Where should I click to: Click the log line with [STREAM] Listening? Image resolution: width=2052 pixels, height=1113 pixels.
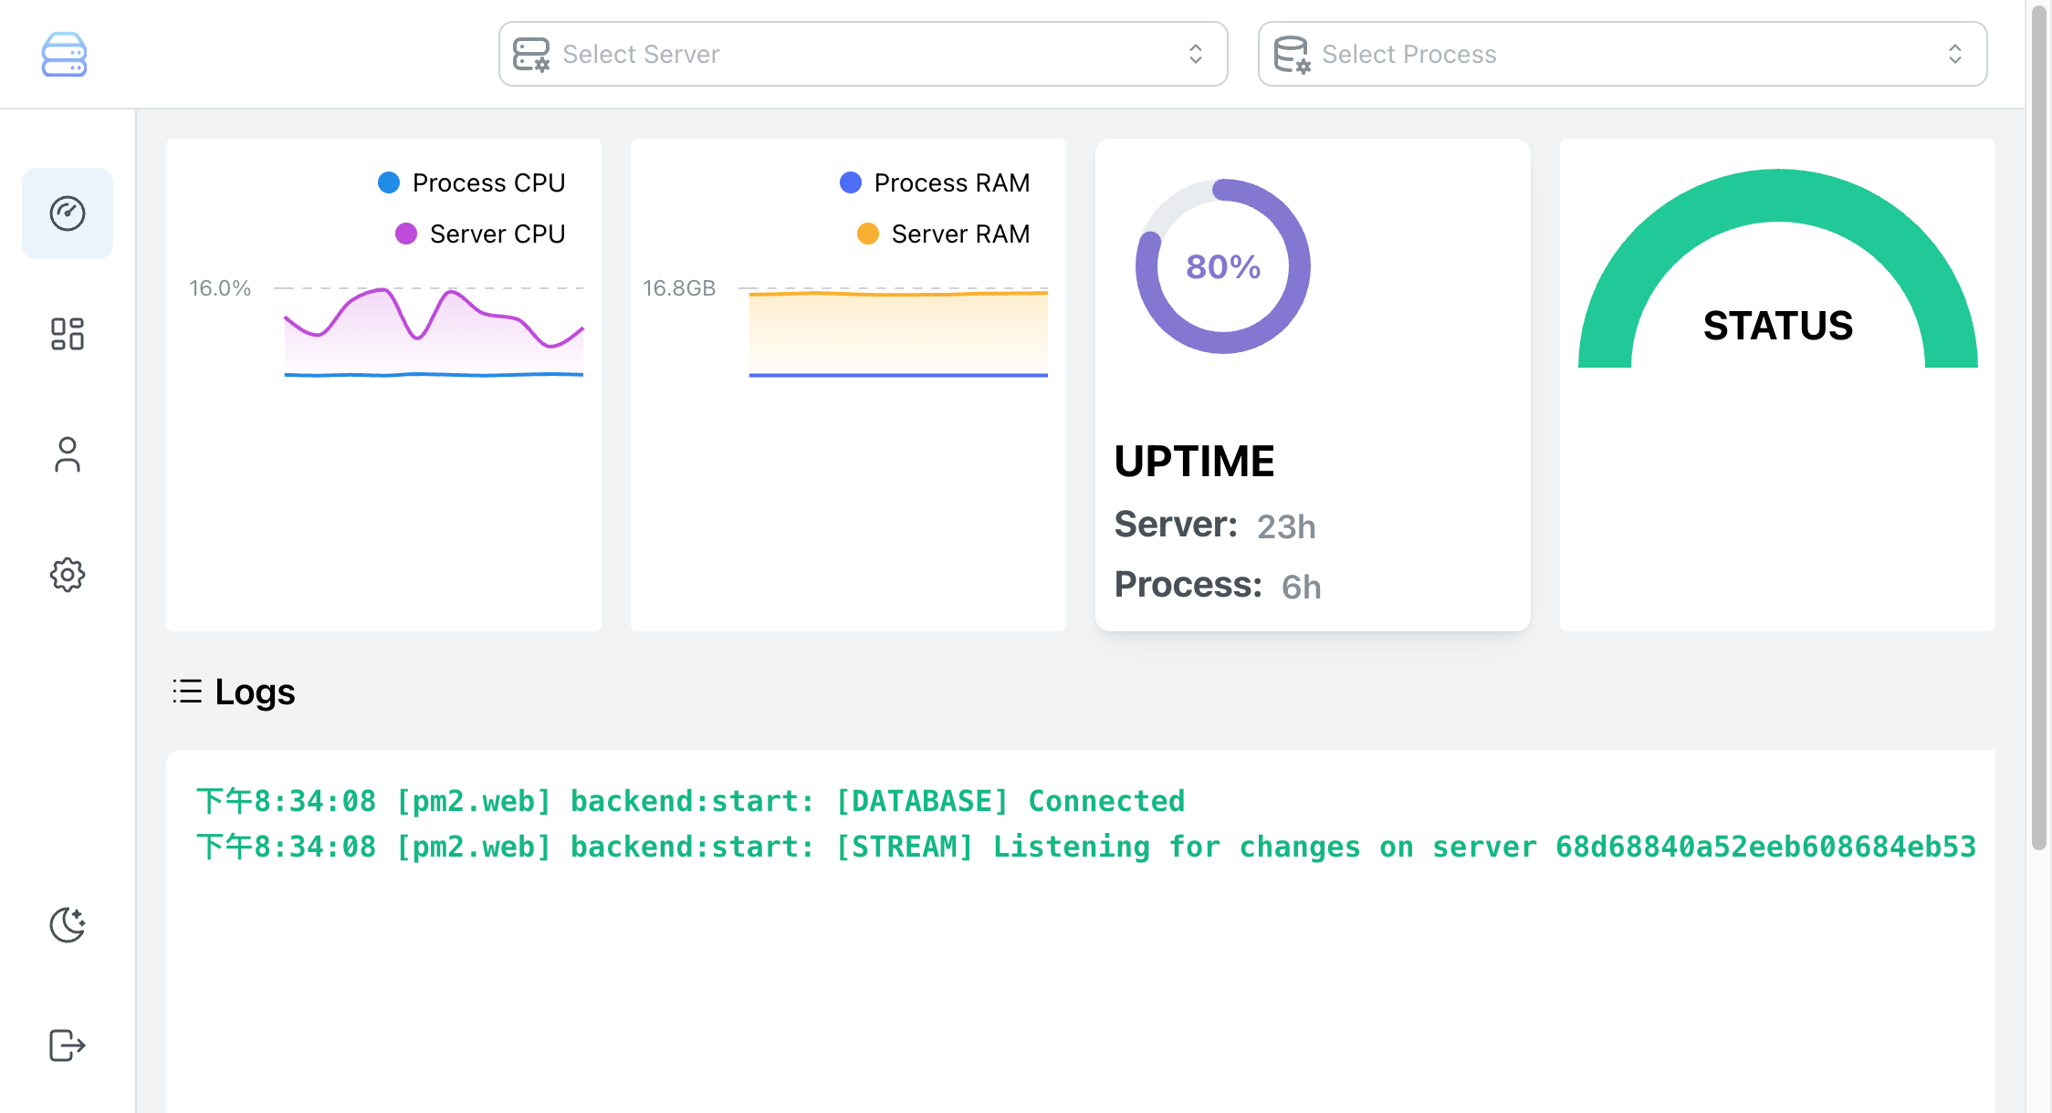(1086, 847)
